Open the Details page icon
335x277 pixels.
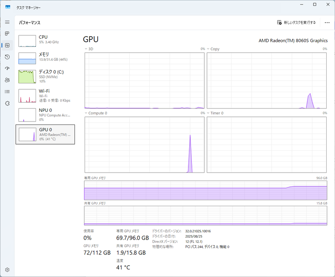coord(7,91)
